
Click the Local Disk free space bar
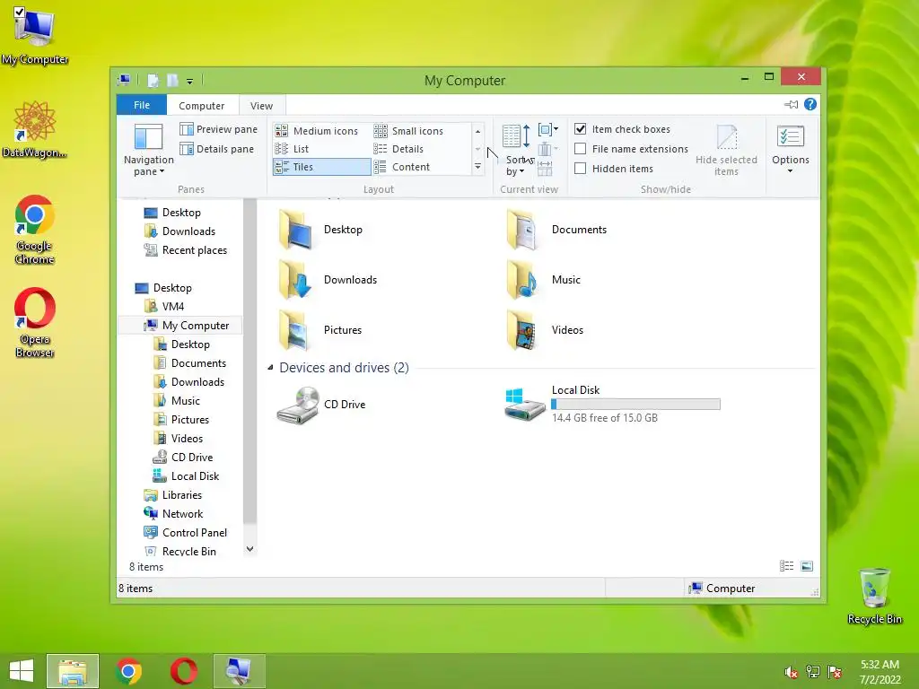635,404
